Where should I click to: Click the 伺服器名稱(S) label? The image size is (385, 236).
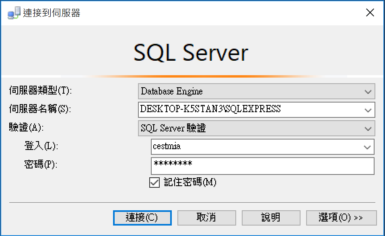point(40,109)
